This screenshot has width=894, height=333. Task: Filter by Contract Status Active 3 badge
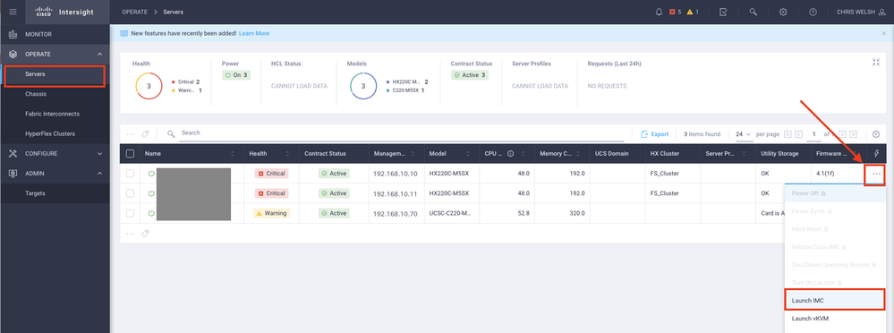[471, 74]
